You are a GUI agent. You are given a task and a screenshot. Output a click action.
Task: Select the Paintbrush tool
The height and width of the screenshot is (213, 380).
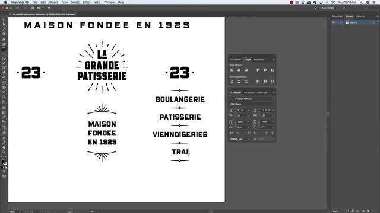pyautogui.click(x=4, y=63)
